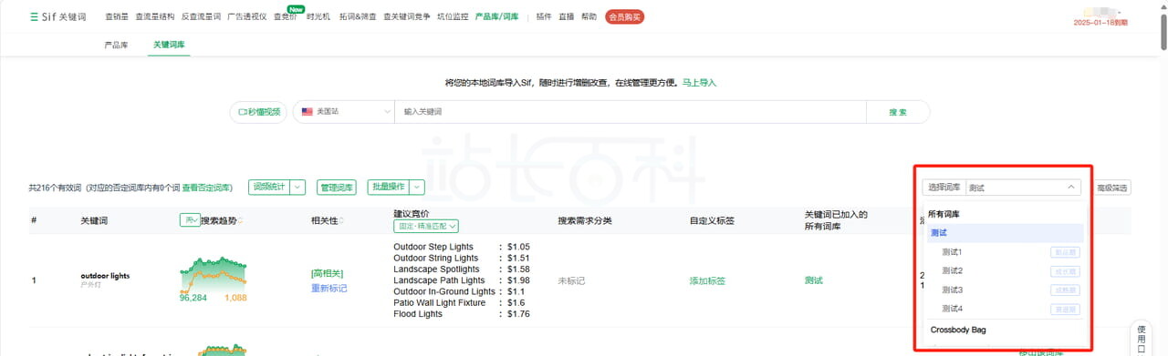Select the 测试 library option
This screenshot has width=1168, height=356.
[1006, 233]
